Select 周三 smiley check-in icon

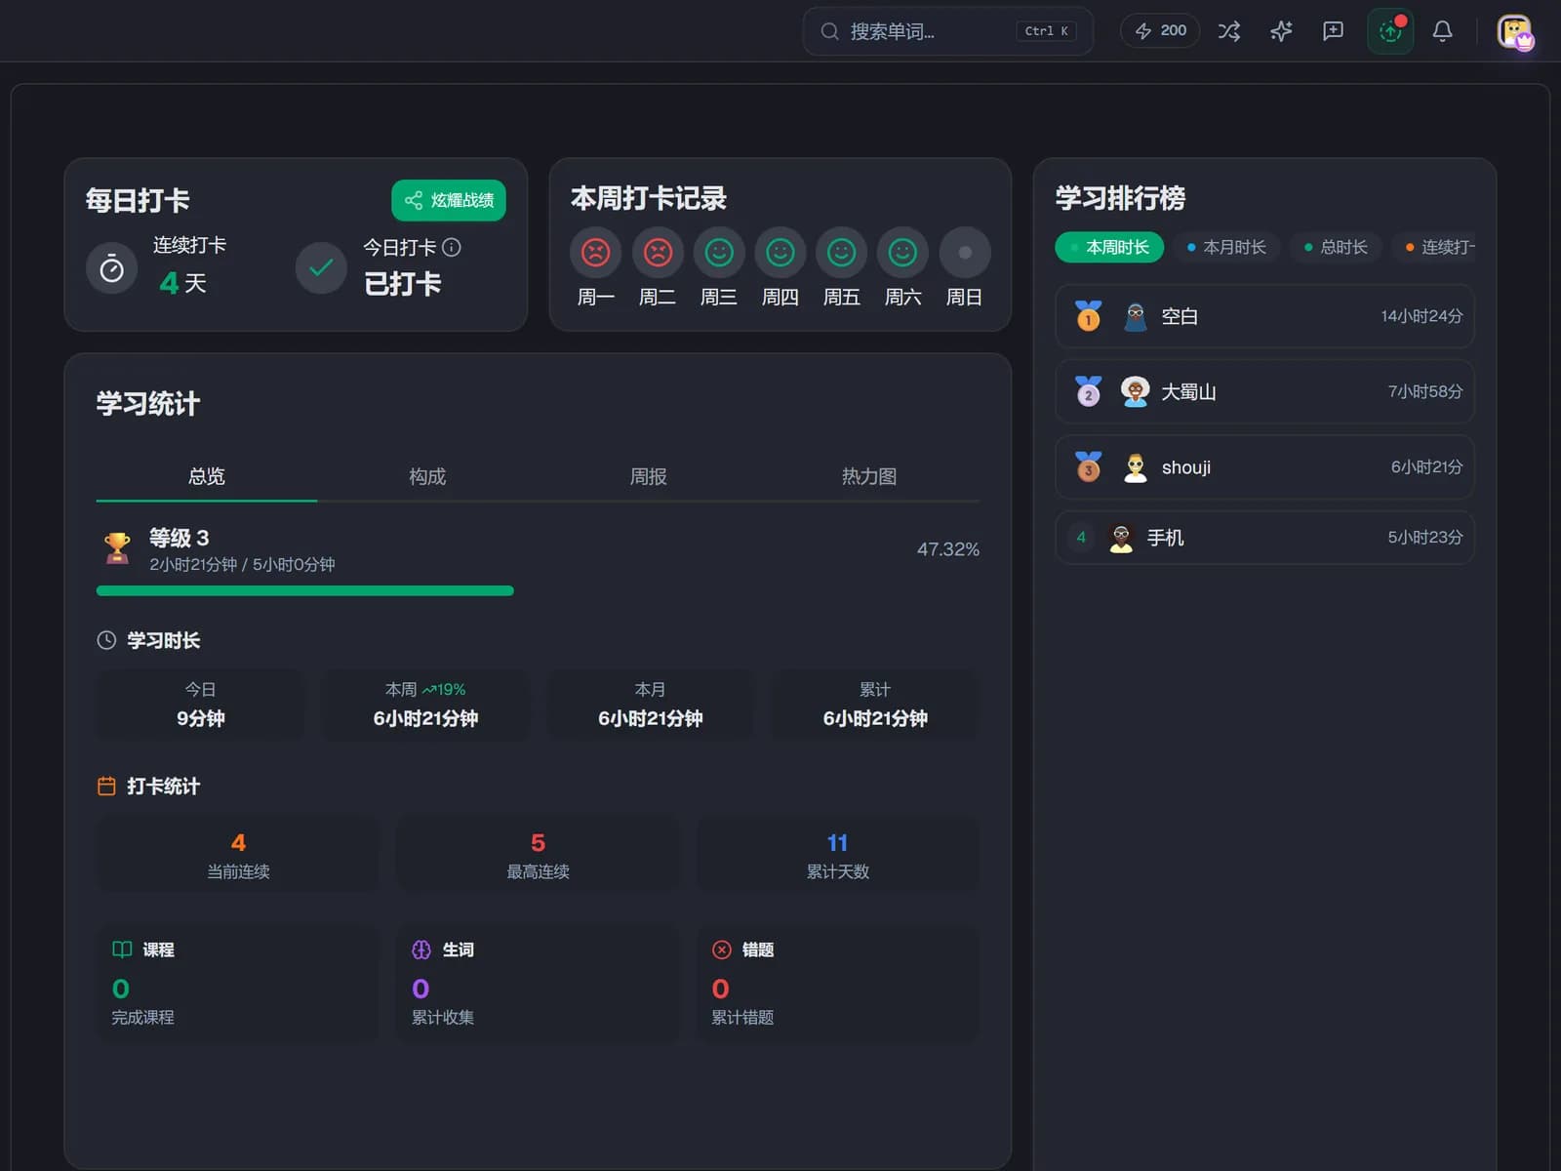point(719,253)
